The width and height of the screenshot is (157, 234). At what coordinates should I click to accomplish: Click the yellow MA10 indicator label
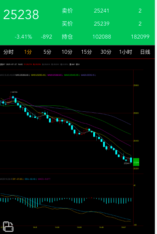tap(38, 75)
